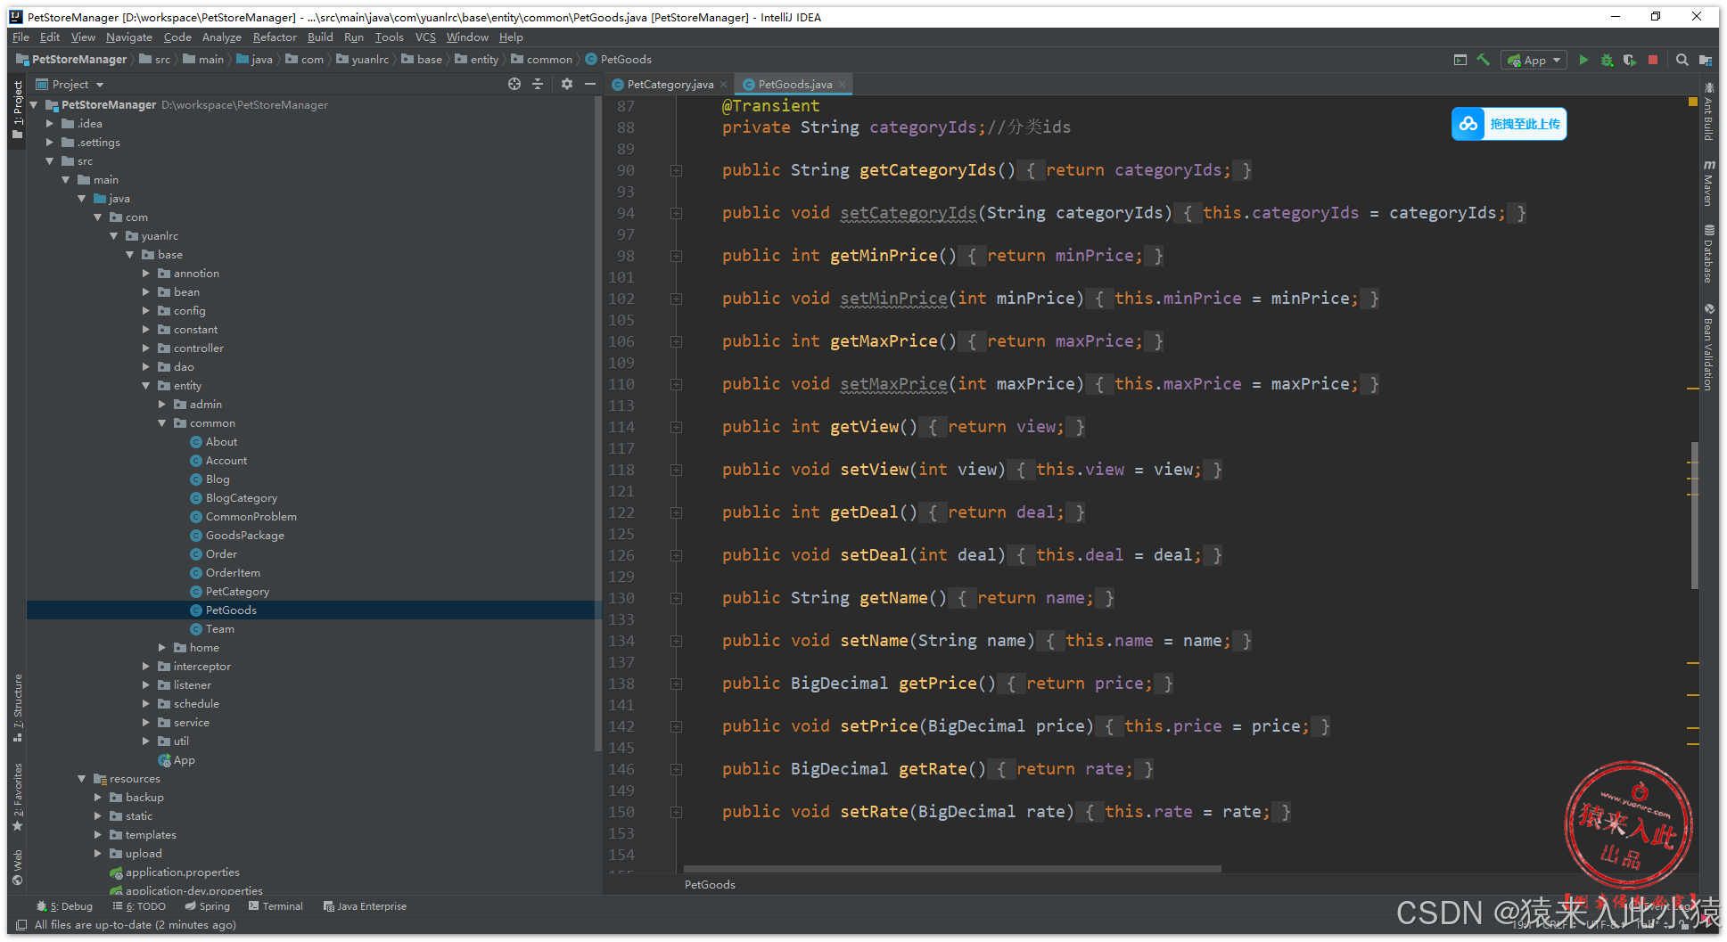Open Java Enterprise tool window
This screenshot has width=1727, height=942.
(x=365, y=906)
